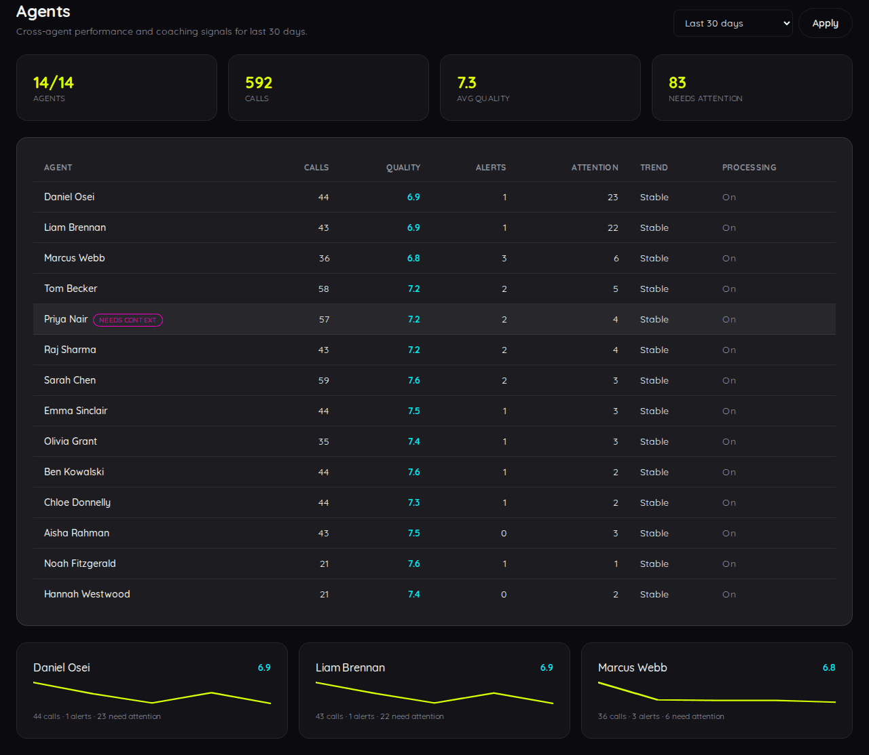Click the Apply button

point(825,23)
